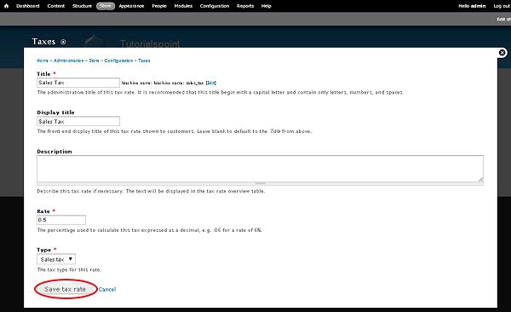Open the Content menu
This screenshot has height=312, width=511.
pos(56,6)
